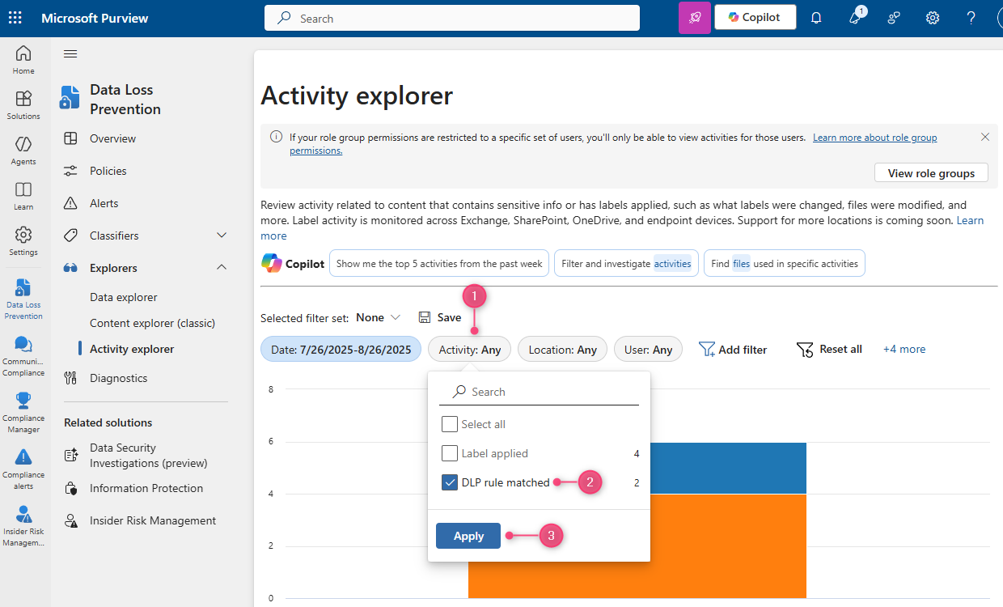The image size is (1003, 607).
Task: Open Information Protection related solution
Action: pos(146,488)
